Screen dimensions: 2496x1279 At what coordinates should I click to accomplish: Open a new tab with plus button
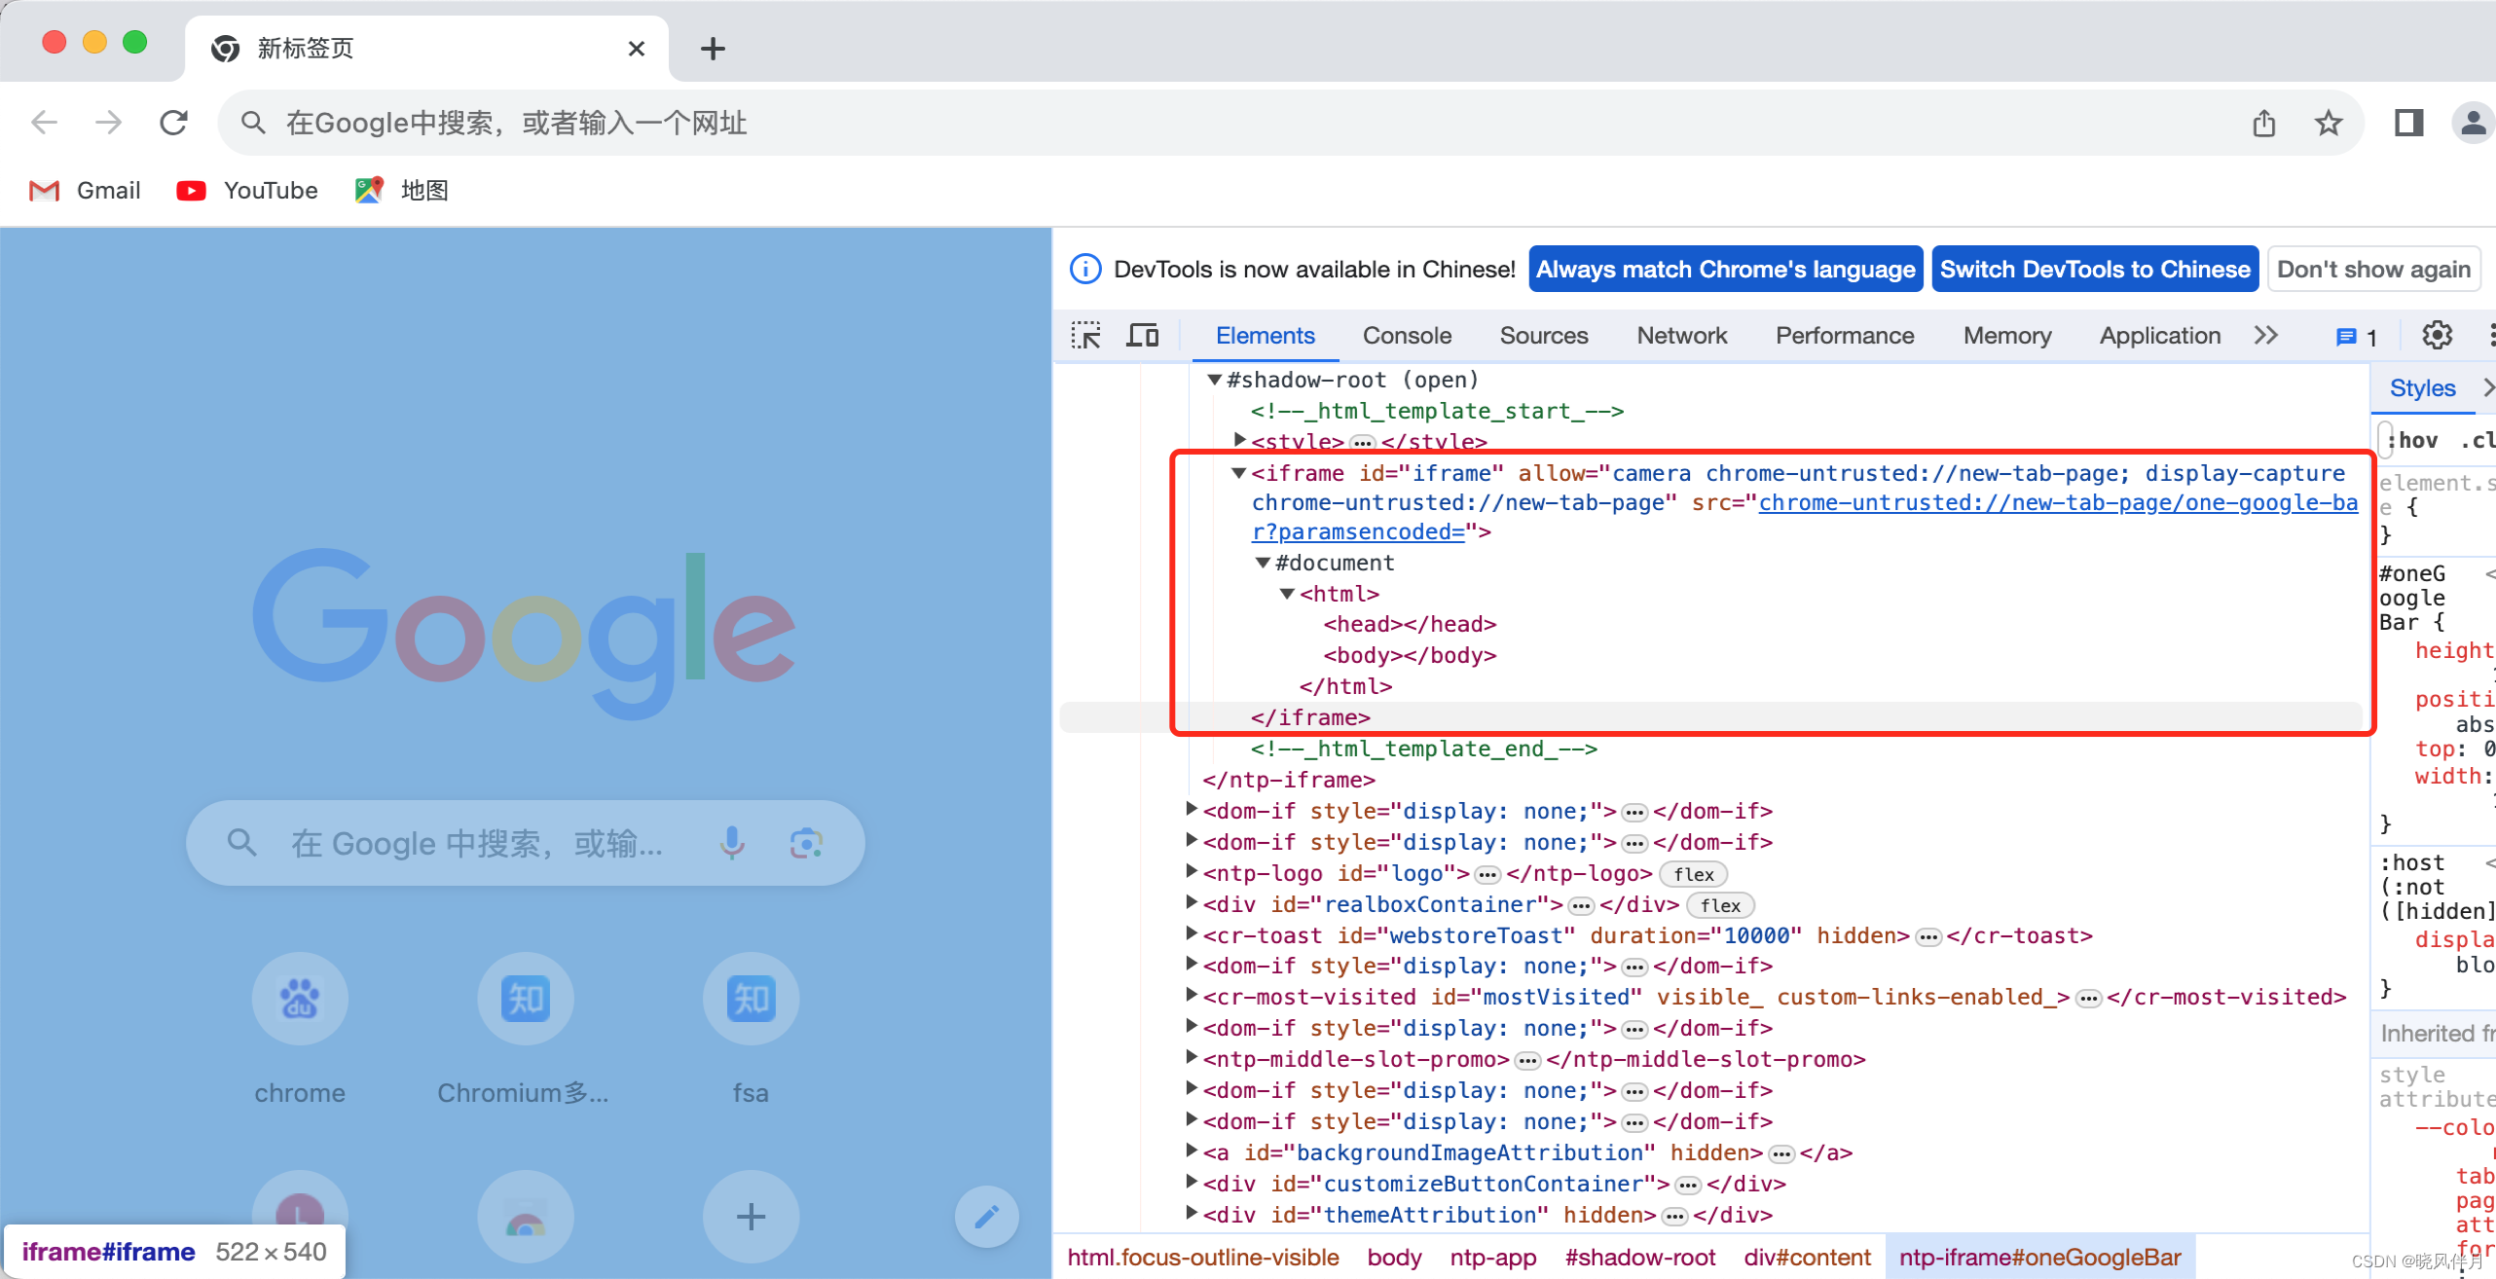713,49
